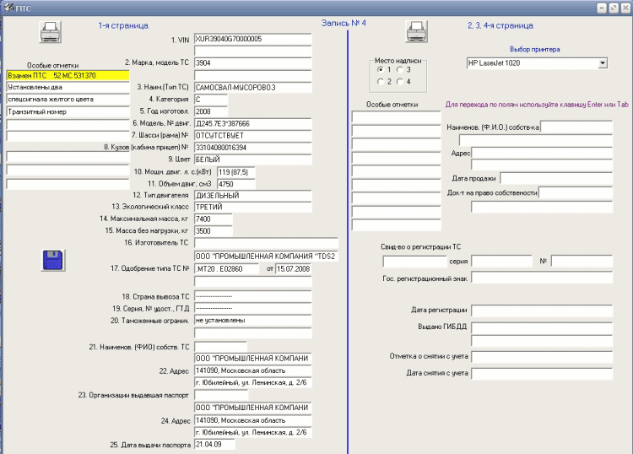Click the Гос. регистрационный знак field
The image size is (633, 454).
click(x=542, y=278)
